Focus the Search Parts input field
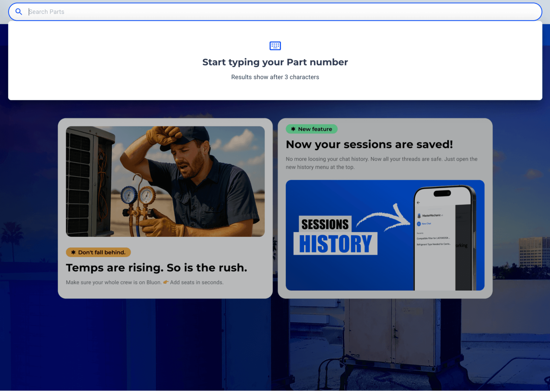 (275, 12)
